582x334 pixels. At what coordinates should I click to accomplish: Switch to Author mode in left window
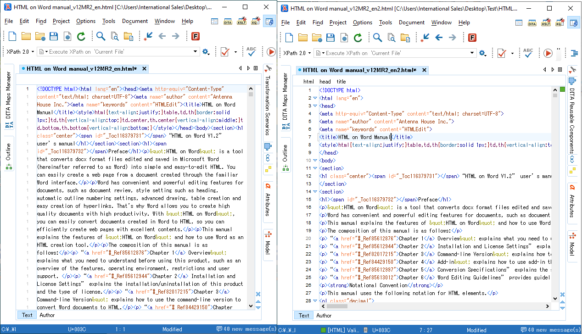pos(47,315)
